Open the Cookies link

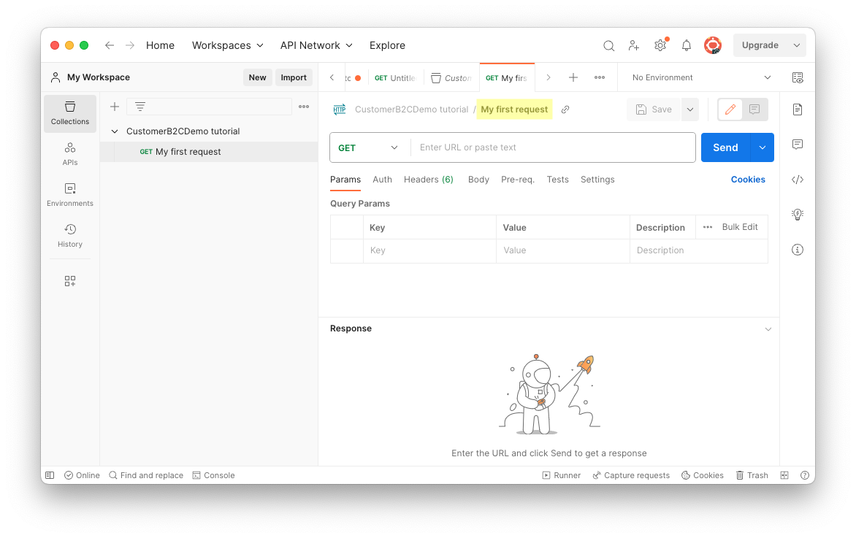point(748,180)
